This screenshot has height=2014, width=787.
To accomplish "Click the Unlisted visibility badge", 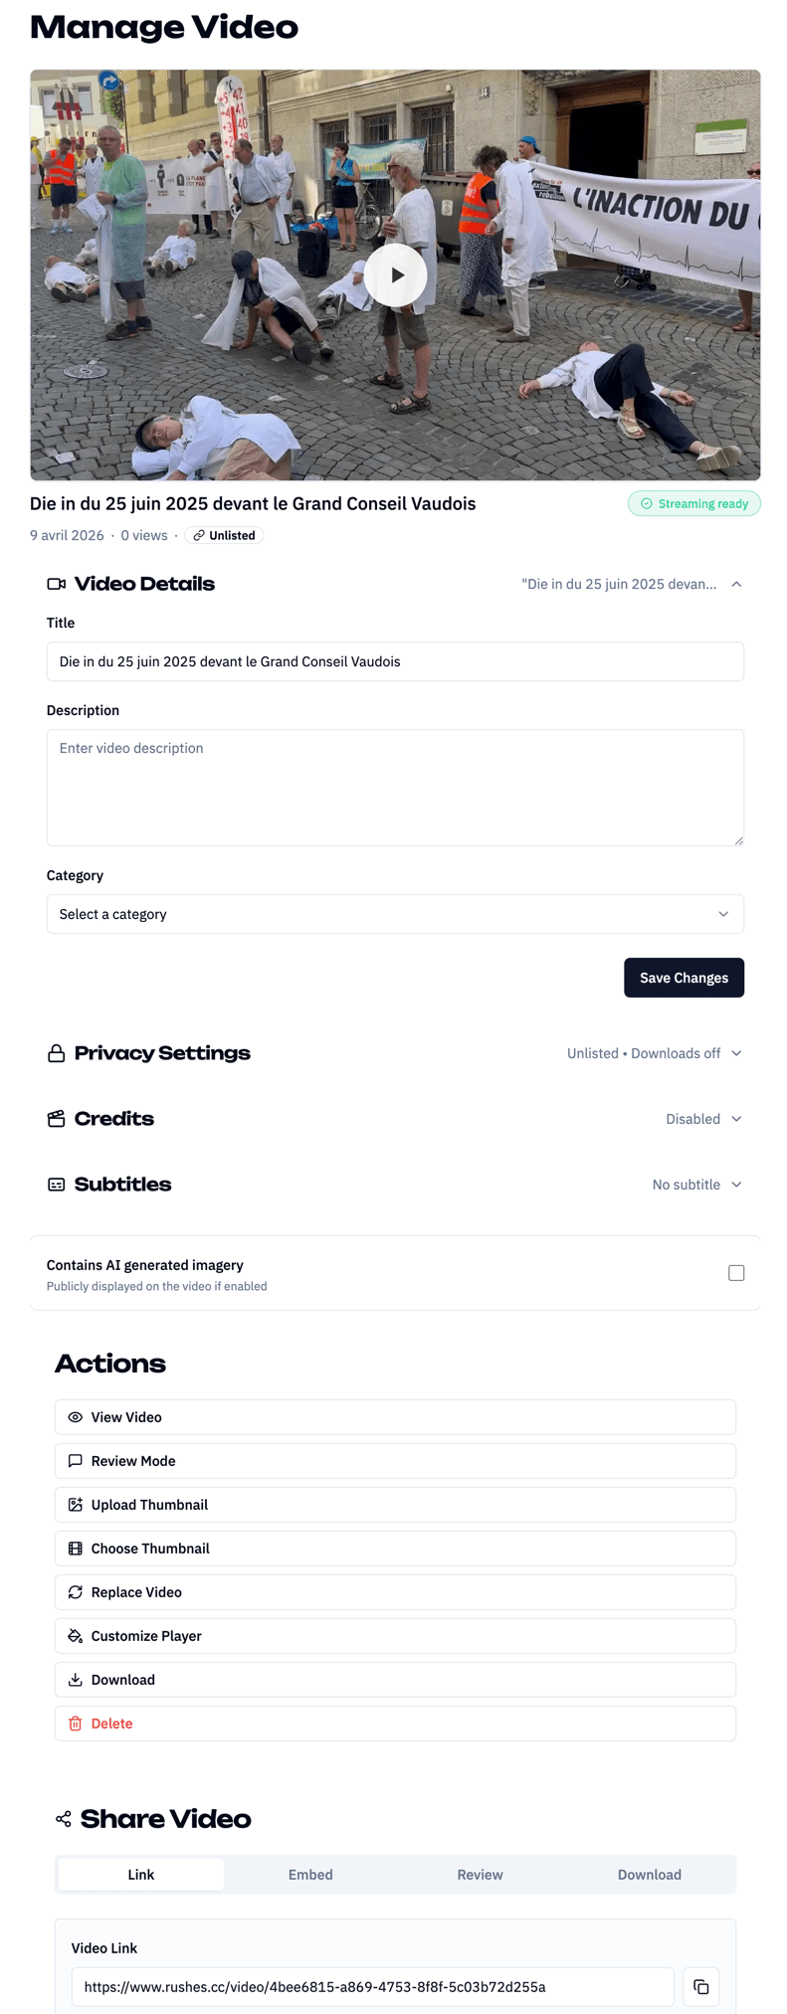I will [x=224, y=535].
